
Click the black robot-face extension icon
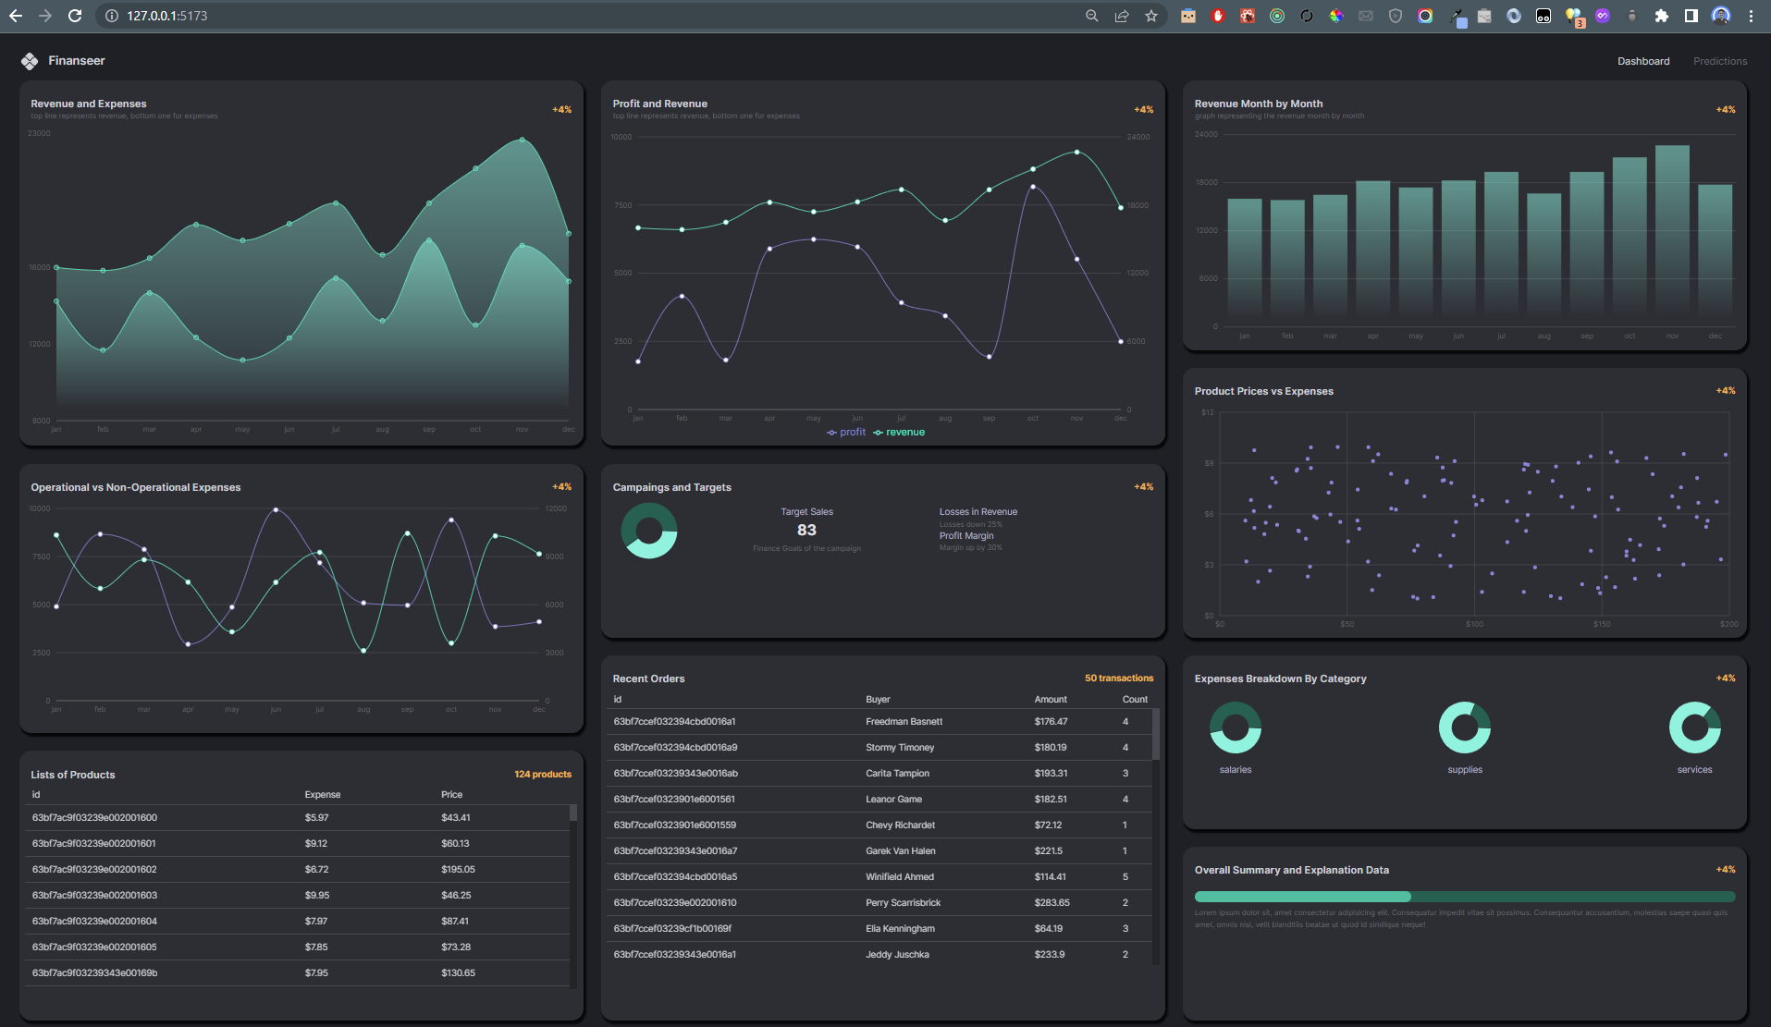point(1543,16)
